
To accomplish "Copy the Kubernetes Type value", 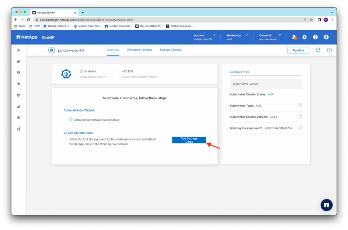I will tap(299, 106).
